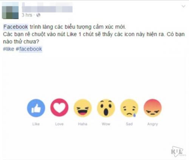Click the Angry label text

[x=153, y=124]
